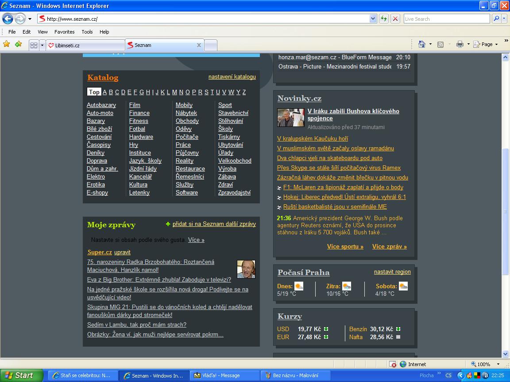Open a new blank tab
This screenshot has width=510, height=382.
(211, 45)
